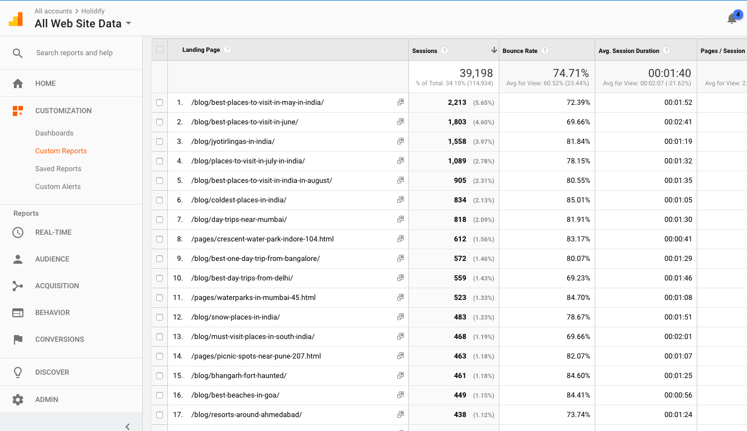Expand the AUDIENCE reports section

point(52,259)
